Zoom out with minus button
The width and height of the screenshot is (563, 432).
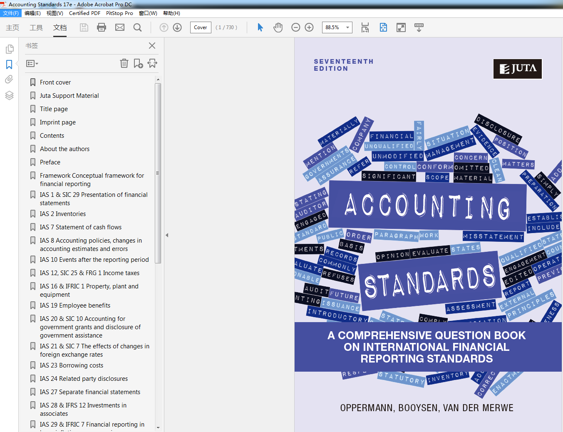296,27
